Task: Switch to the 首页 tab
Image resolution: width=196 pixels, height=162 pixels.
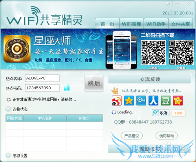Action: point(107,23)
